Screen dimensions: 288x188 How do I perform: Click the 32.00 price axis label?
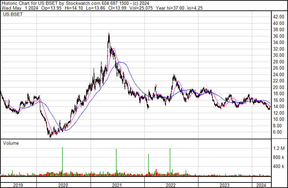pyautogui.click(x=279, y=49)
